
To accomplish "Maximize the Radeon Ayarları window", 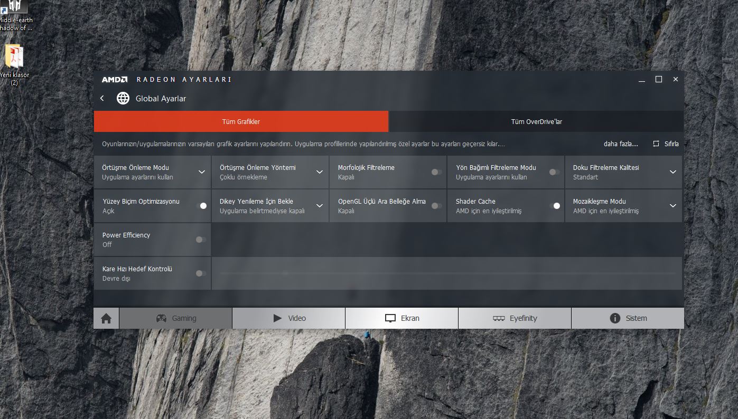I will (659, 79).
